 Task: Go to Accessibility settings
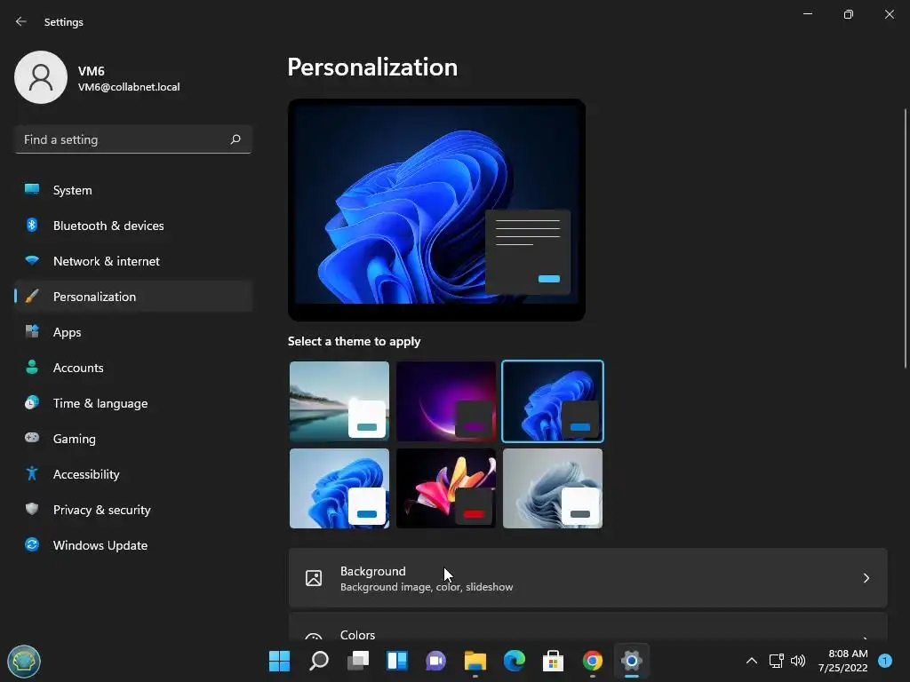point(133,474)
